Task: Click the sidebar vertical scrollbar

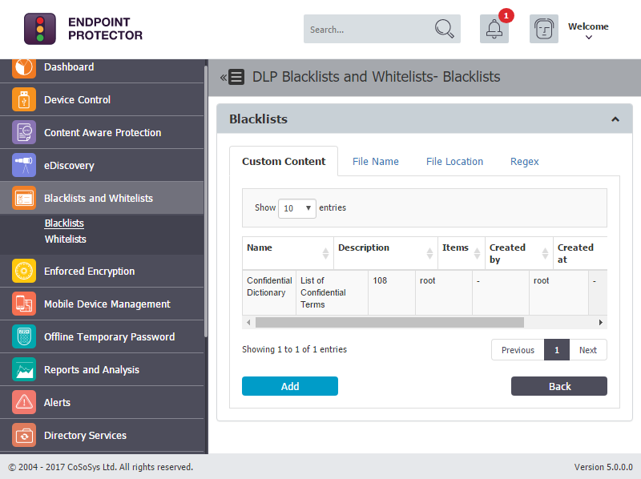Action: pyautogui.click(x=206, y=200)
